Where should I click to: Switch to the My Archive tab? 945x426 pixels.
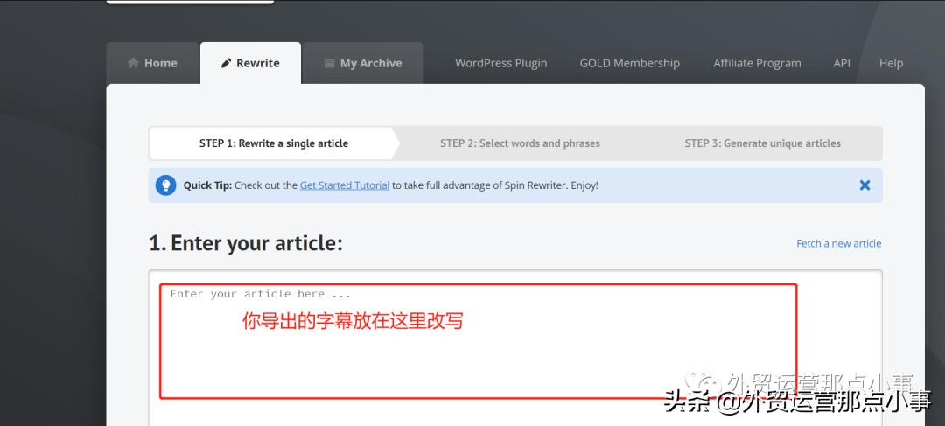pyautogui.click(x=363, y=63)
